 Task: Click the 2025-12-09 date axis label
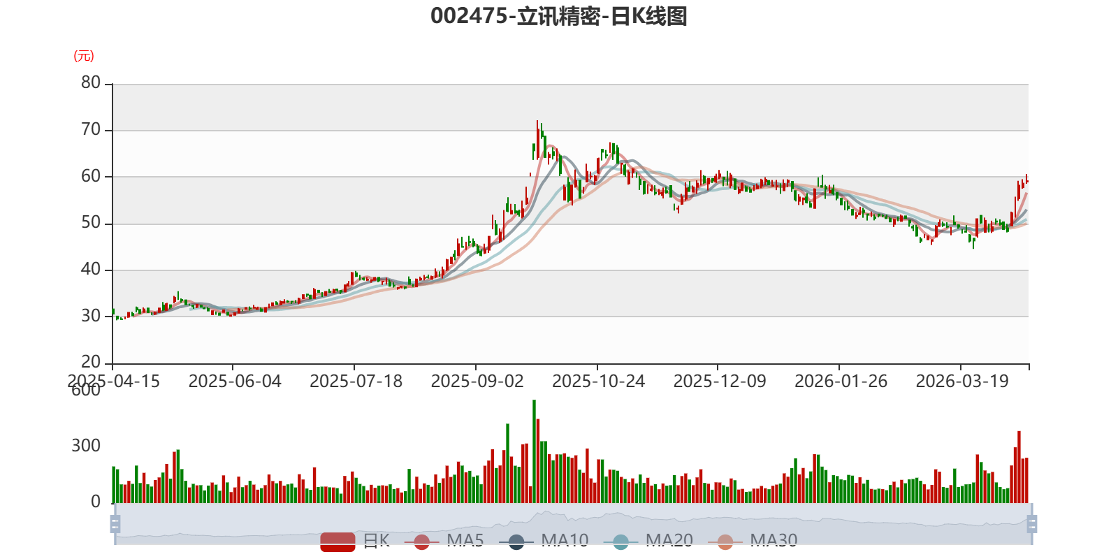720,382
